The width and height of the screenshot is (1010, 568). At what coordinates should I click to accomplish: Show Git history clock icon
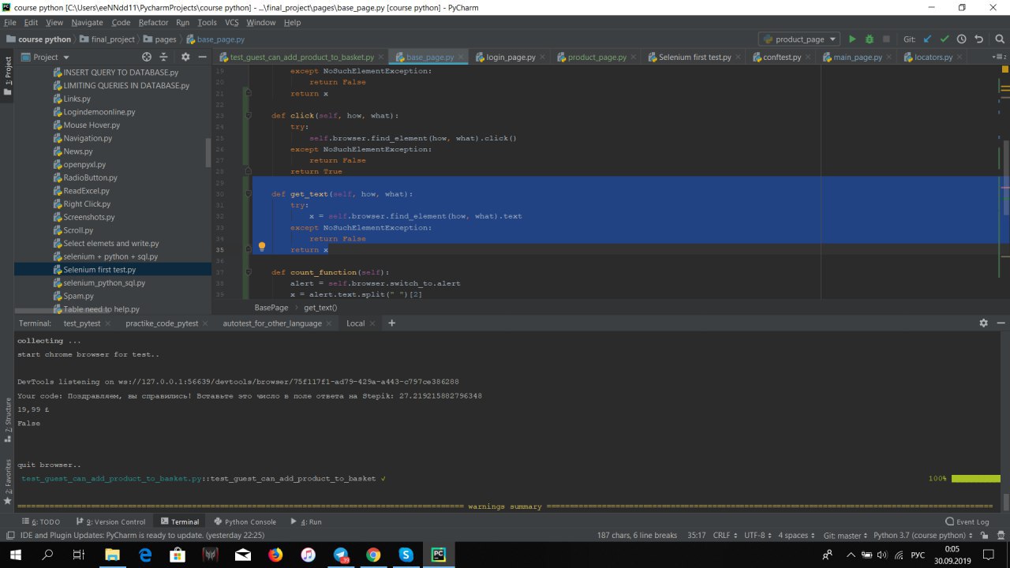961,39
